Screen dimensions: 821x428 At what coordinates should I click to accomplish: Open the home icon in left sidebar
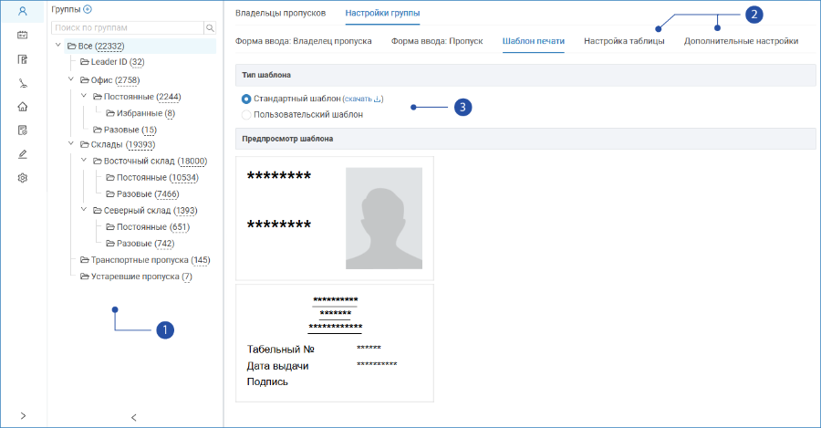[x=23, y=107]
